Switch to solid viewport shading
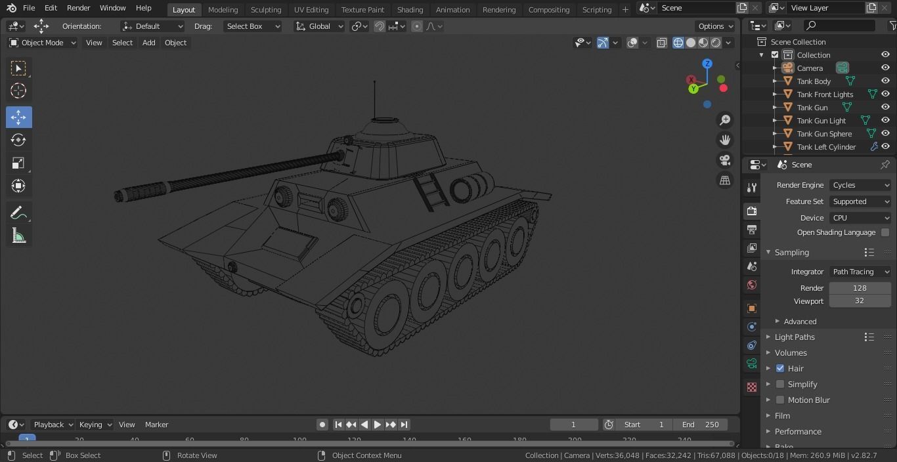This screenshot has height=462, width=897. point(691,43)
